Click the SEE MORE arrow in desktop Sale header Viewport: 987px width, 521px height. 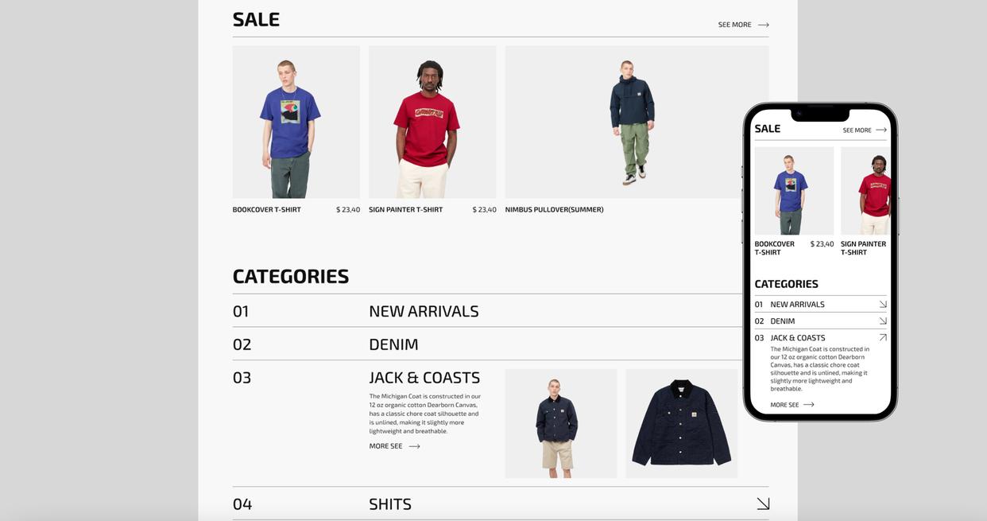pyautogui.click(x=763, y=25)
